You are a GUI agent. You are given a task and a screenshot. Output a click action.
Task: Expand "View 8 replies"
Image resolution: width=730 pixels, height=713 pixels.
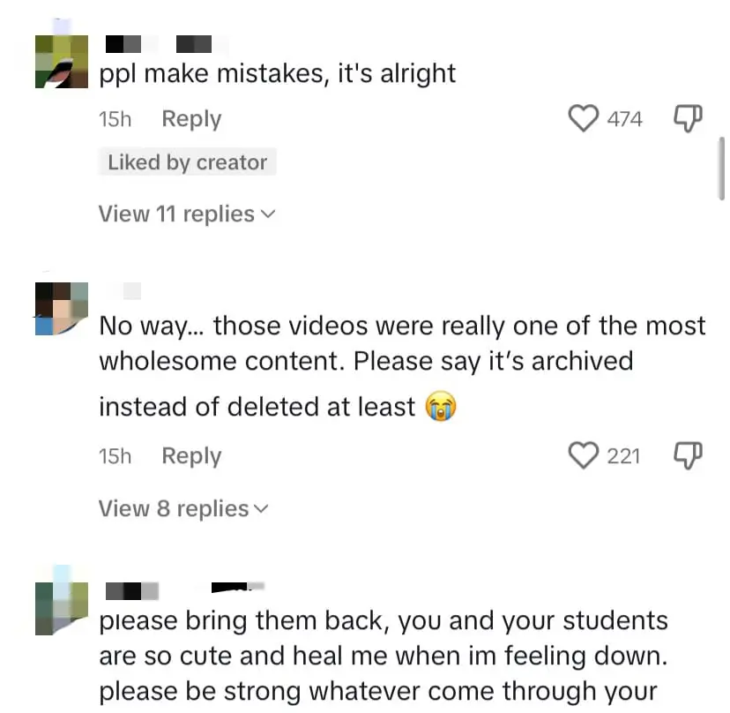pyautogui.click(x=182, y=509)
